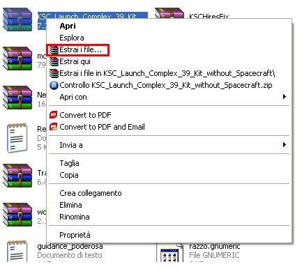Select the razzo.gnumeric file icon
The height and width of the screenshot is (269, 302).
[x=169, y=252]
